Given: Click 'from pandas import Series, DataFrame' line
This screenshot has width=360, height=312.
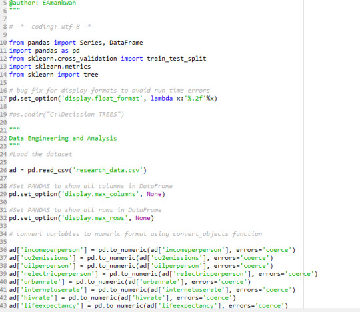Looking at the screenshot, I should pos(76,43).
